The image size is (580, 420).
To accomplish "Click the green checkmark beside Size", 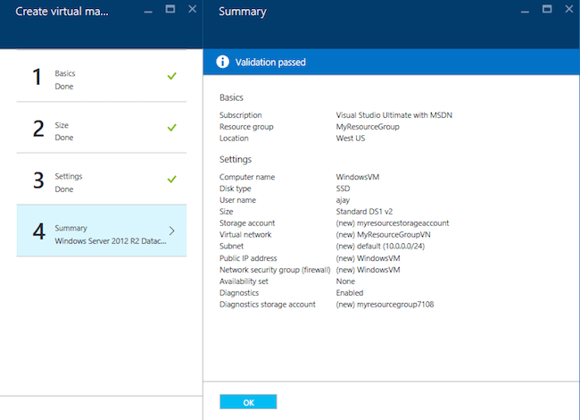I will (171, 128).
